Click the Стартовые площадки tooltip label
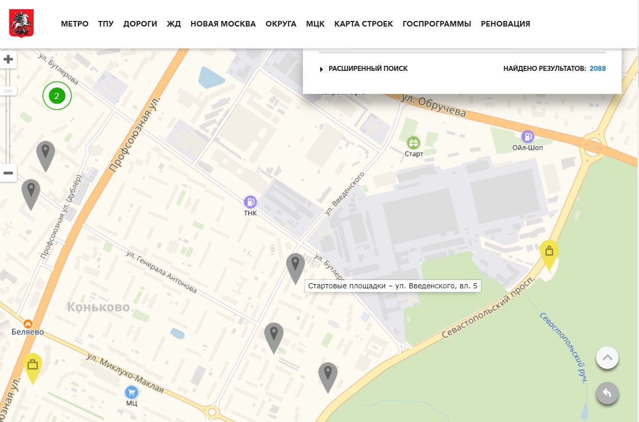 click(x=393, y=286)
